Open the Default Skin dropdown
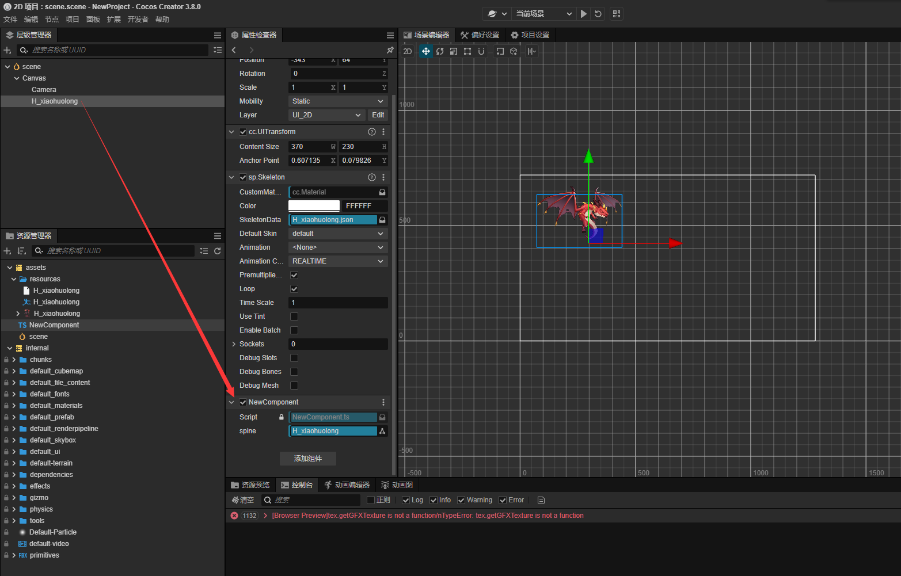Viewport: 901px width, 576px height. pyautogui.click(x=338, y=234)
